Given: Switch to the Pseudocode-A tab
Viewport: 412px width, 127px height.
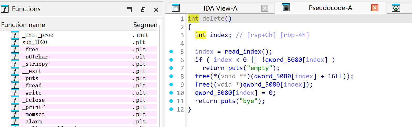Looking at the screenshot, I should 330,8.
